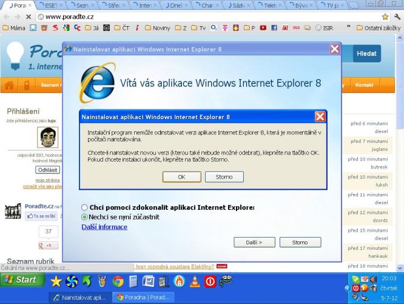This screenshot has height=304, width=404.
Task: Switch to the Char browser tab
Action: coord(207,5)
